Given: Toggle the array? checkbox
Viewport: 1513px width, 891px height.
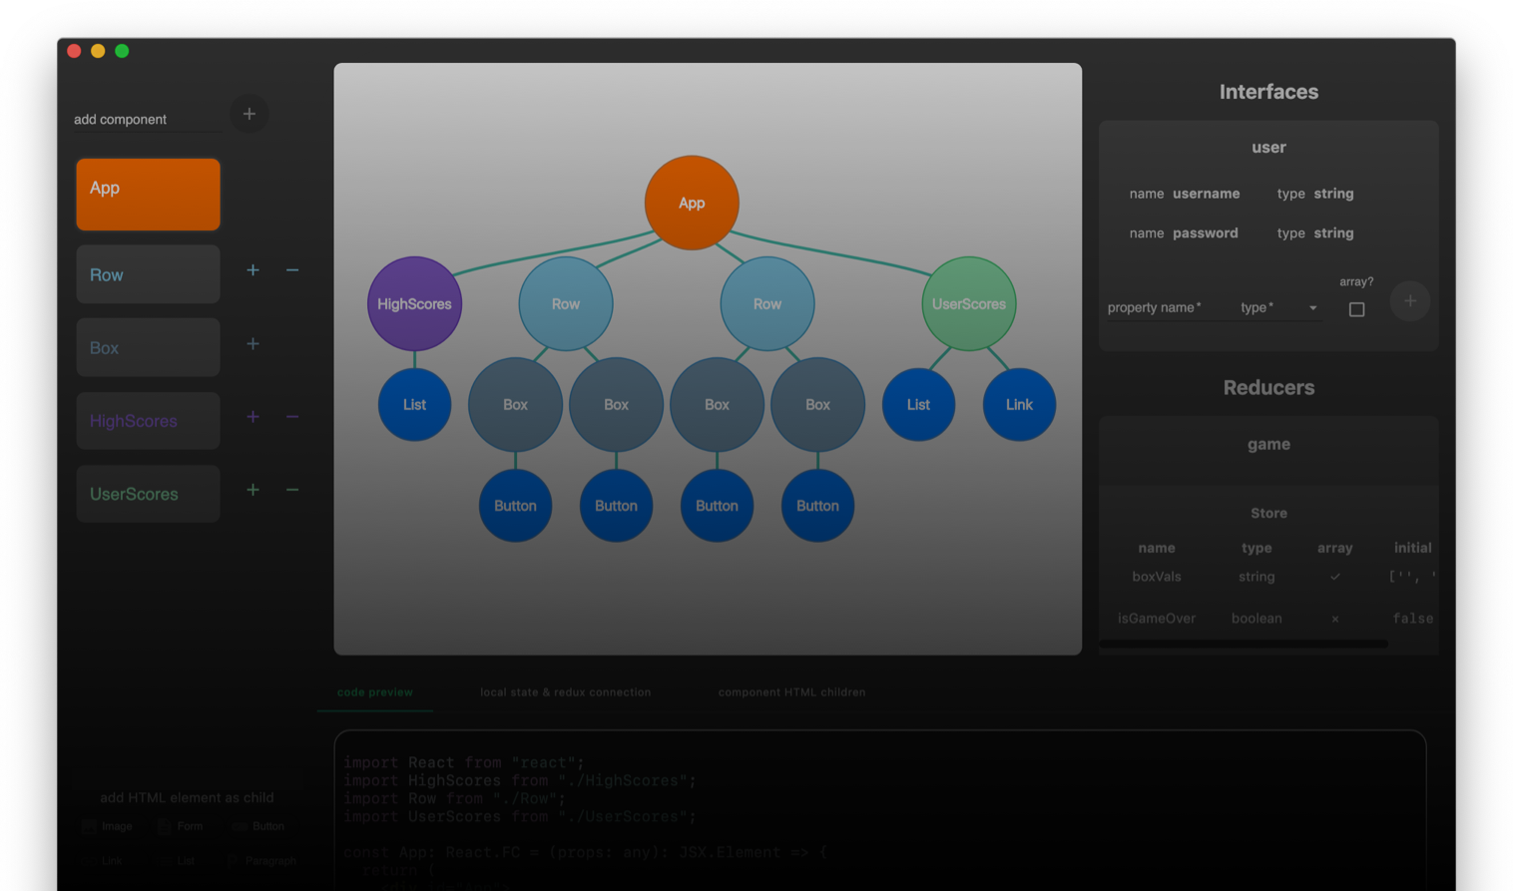Looking at the screenshot, I should (x=1356, y=309).
